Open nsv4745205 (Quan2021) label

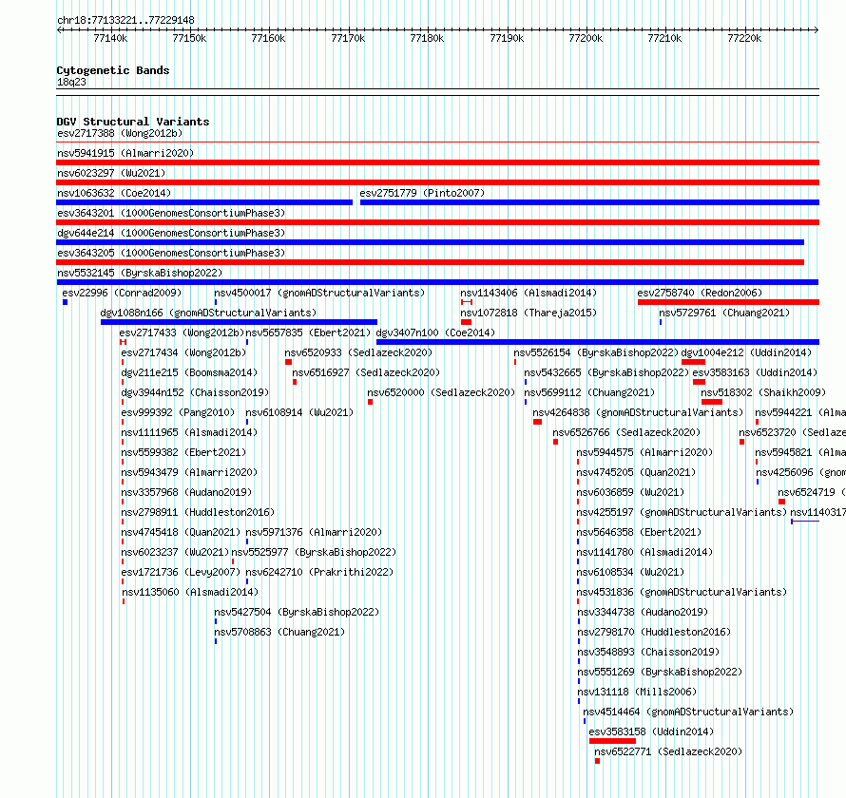[x=636, y=472]
